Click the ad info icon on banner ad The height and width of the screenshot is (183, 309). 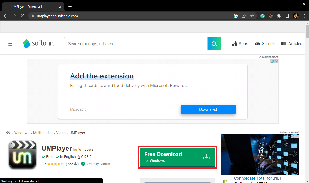[x=272, y=61]
